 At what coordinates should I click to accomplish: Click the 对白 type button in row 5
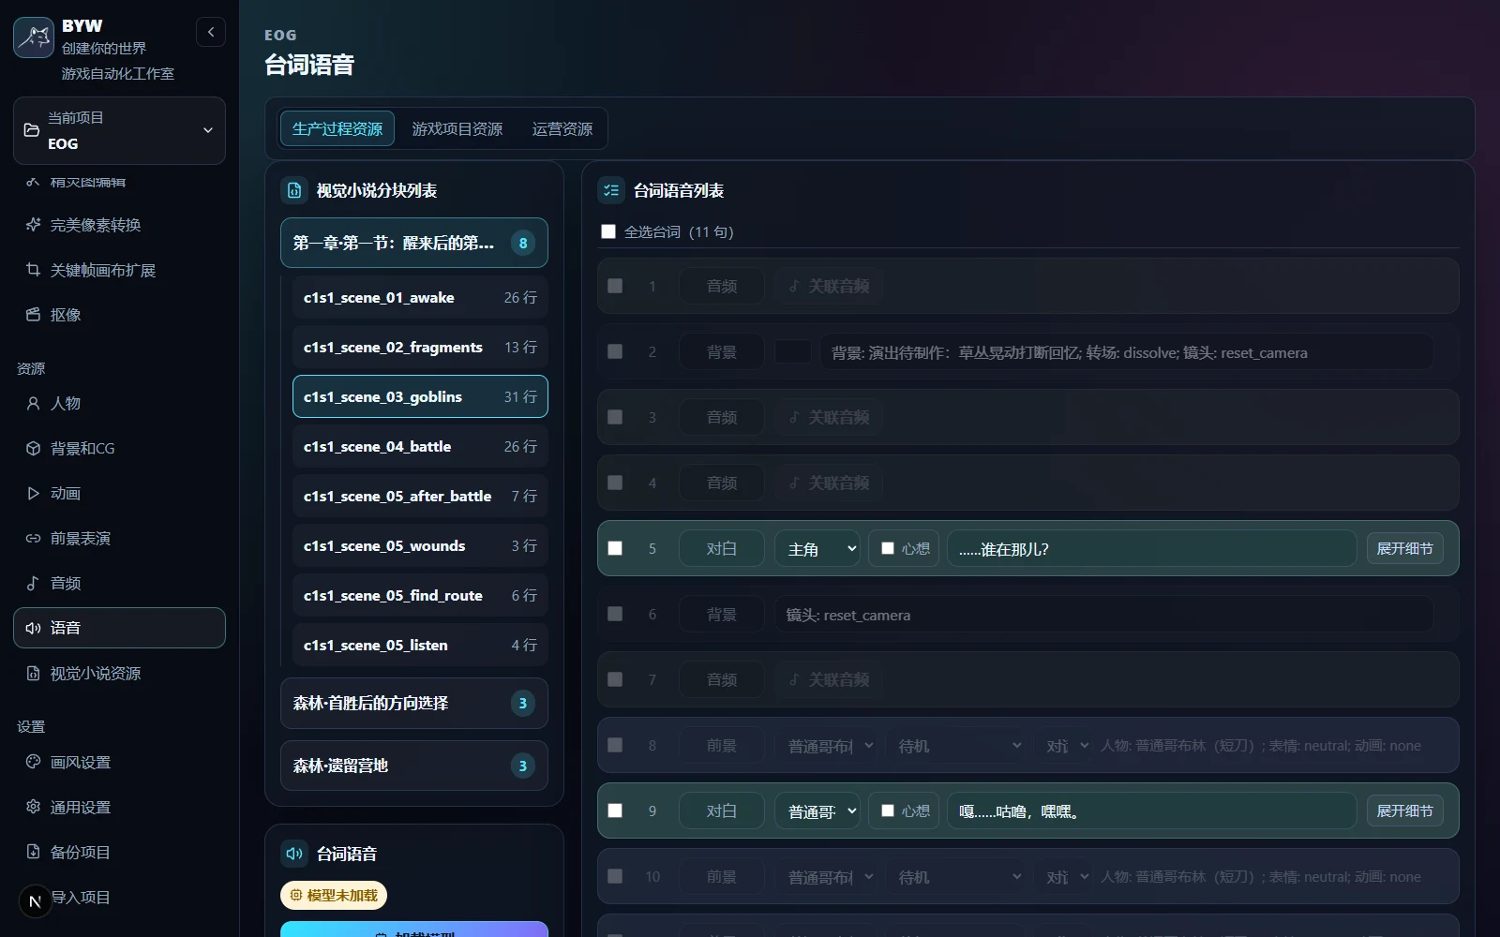(x=721, y=548)
